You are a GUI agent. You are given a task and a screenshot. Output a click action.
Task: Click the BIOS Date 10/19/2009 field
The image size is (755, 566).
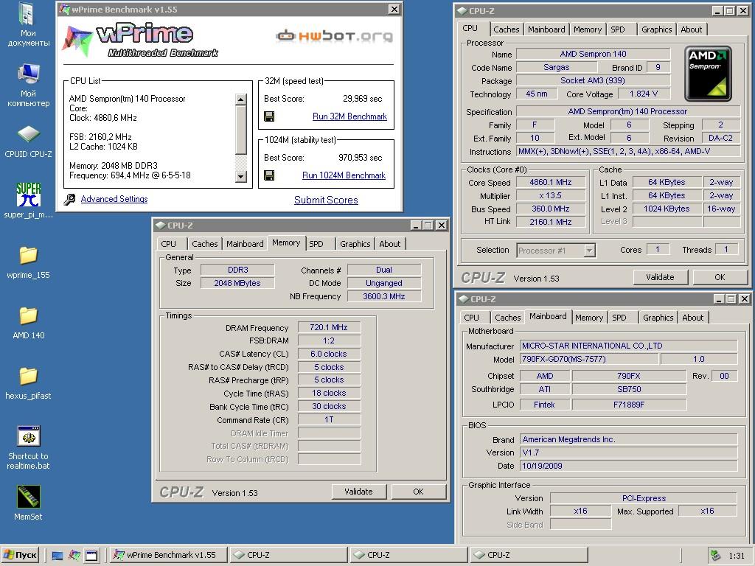pyautogui.click(x=628, y=466)
